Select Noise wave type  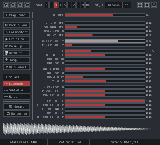(x=16, y=96)
